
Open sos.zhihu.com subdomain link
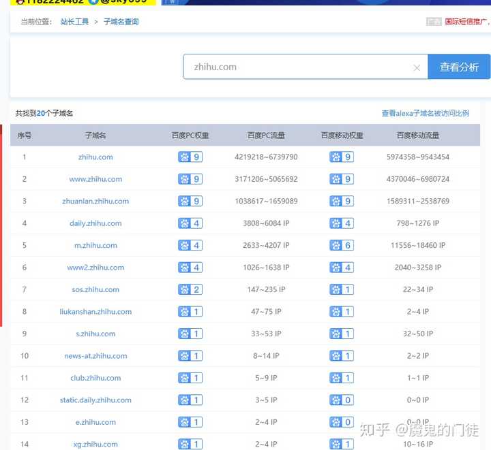click(95, 289)
